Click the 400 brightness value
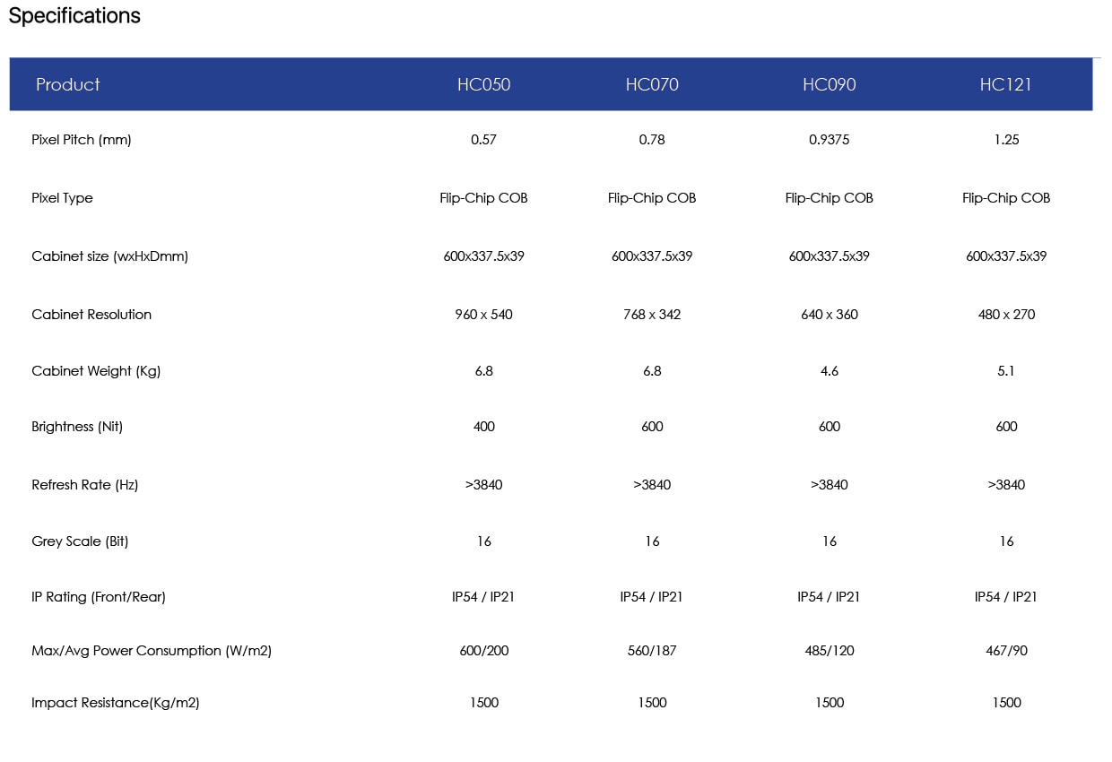Image resolution: width=1112 pixels, height=762 pixels. [x=483, y=427]
